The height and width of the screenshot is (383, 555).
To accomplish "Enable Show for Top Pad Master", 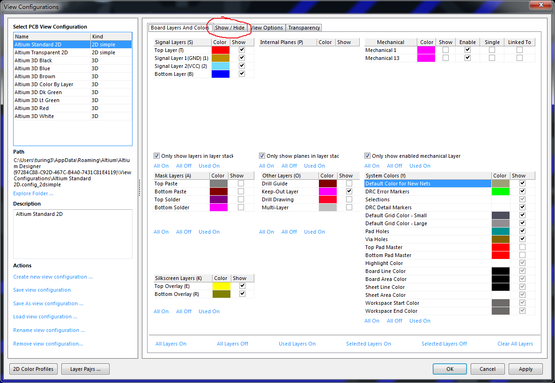I will coord(522,247).
